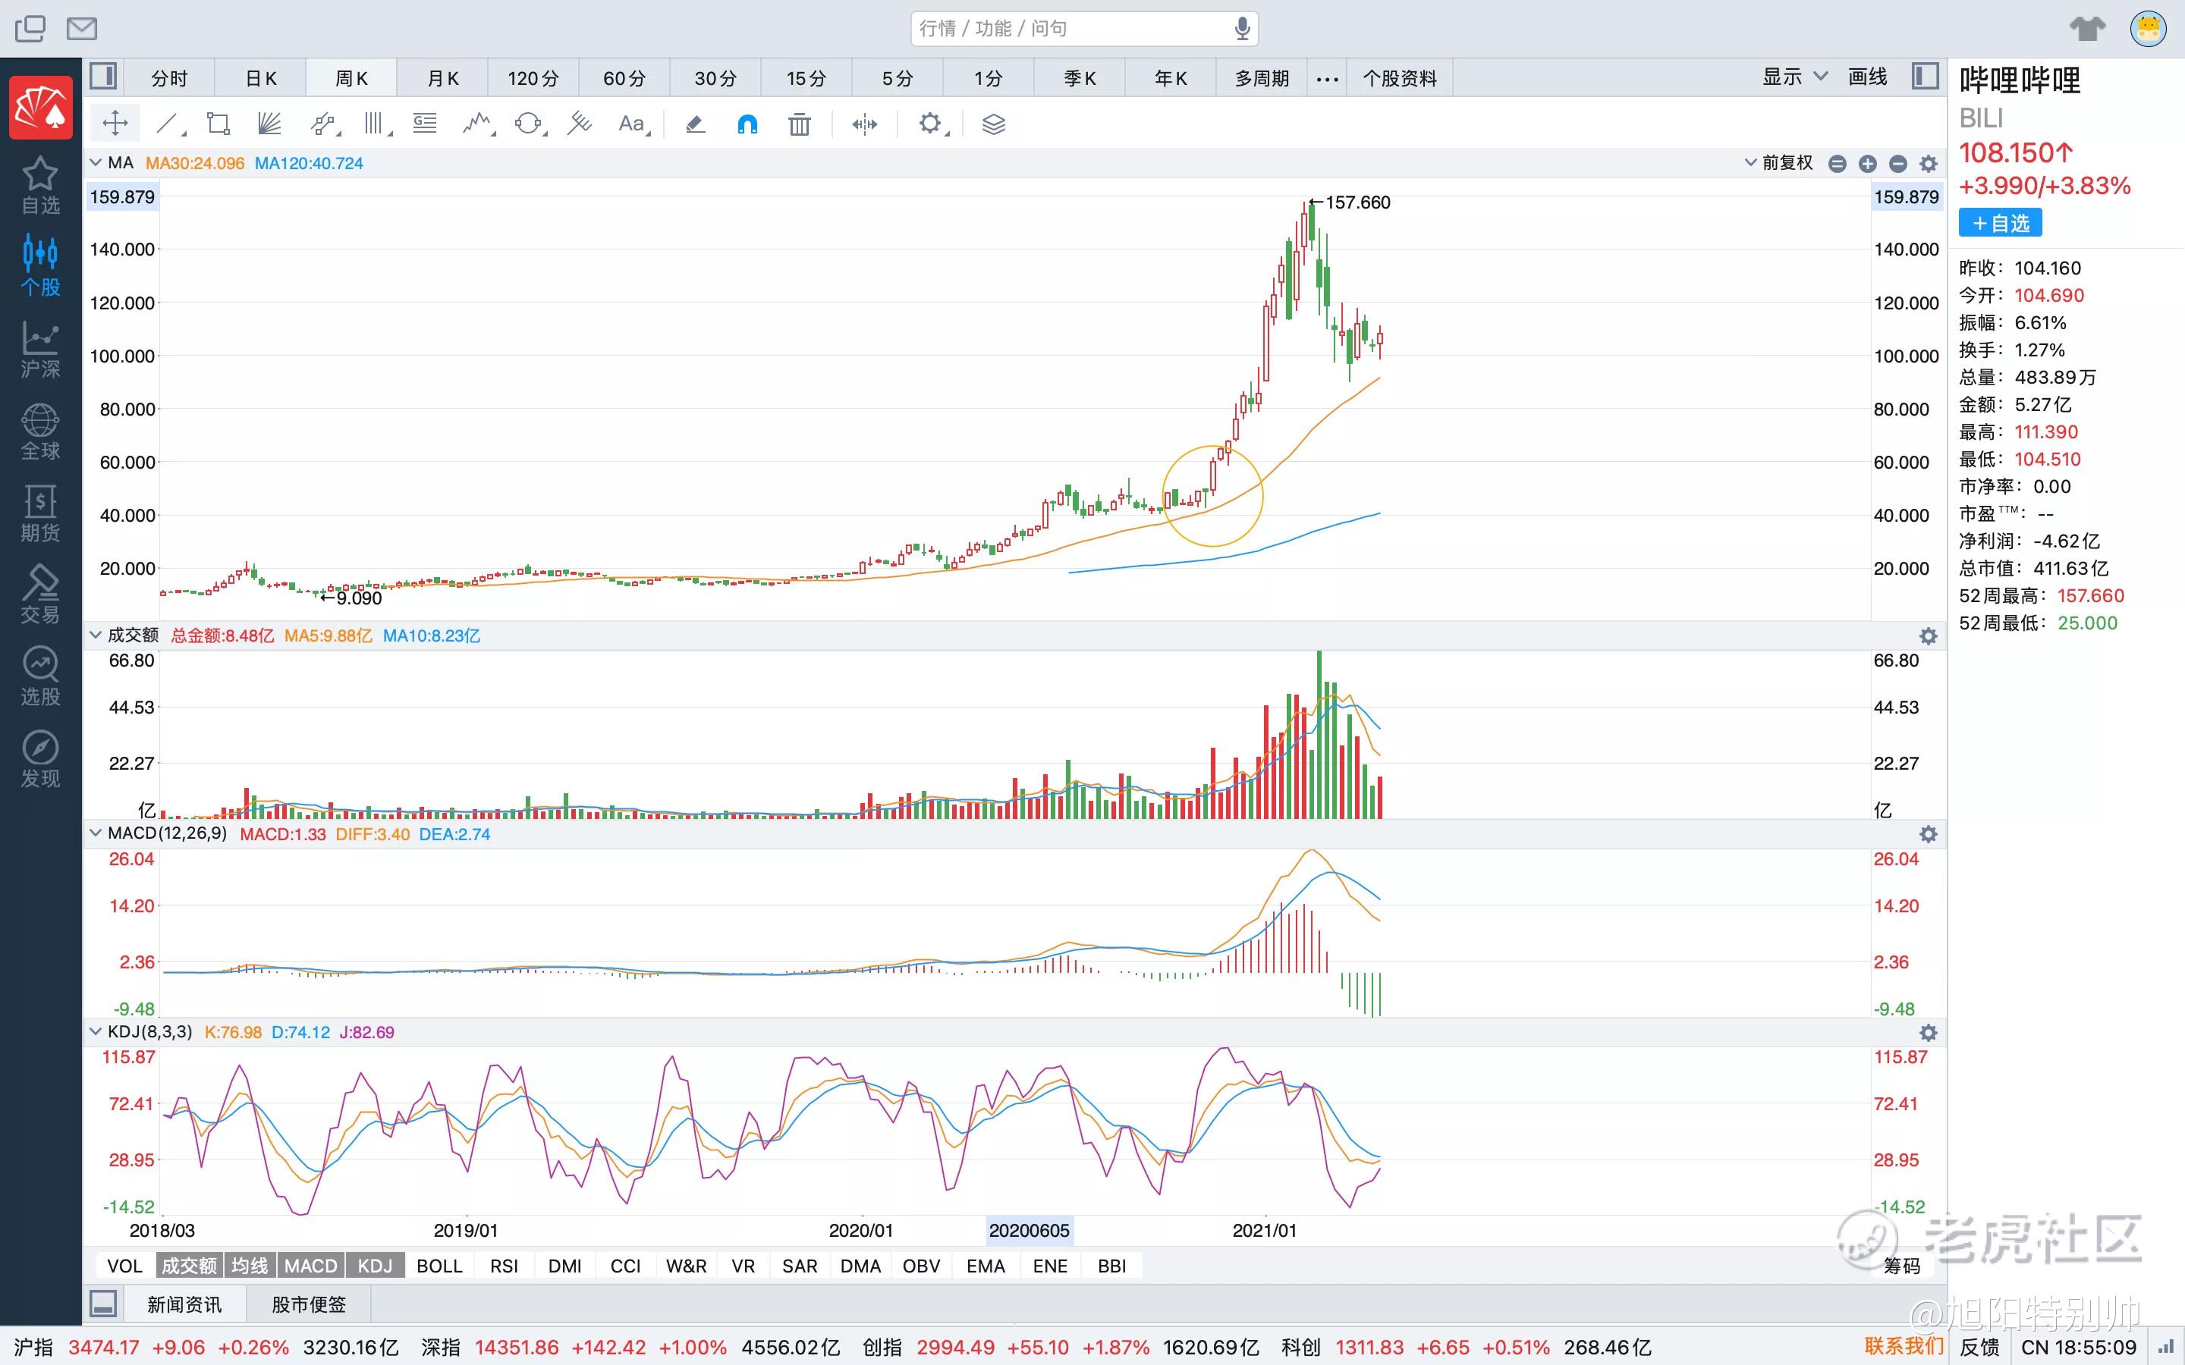The image size is (2185, 1365).
Task: Open drawing settings gear in toolbar
Action: point(931,124)
